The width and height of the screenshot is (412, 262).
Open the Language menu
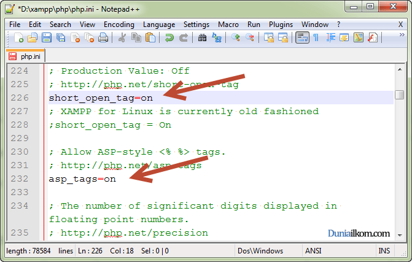coord(158,25)
